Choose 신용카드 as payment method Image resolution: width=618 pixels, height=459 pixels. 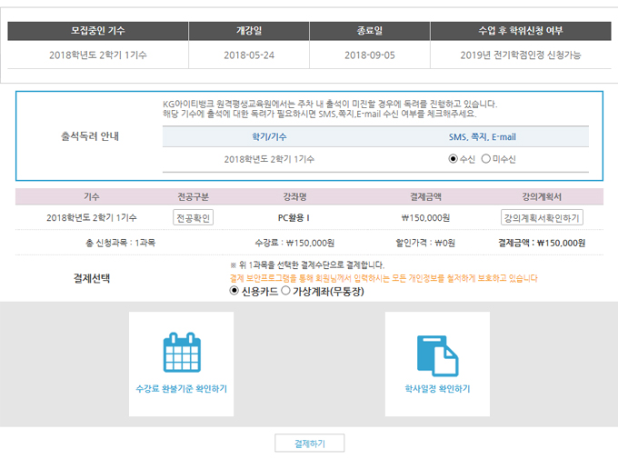[235, 291]
